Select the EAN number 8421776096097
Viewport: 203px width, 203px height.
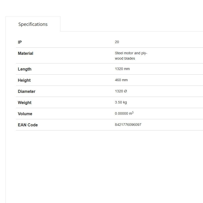128,125
